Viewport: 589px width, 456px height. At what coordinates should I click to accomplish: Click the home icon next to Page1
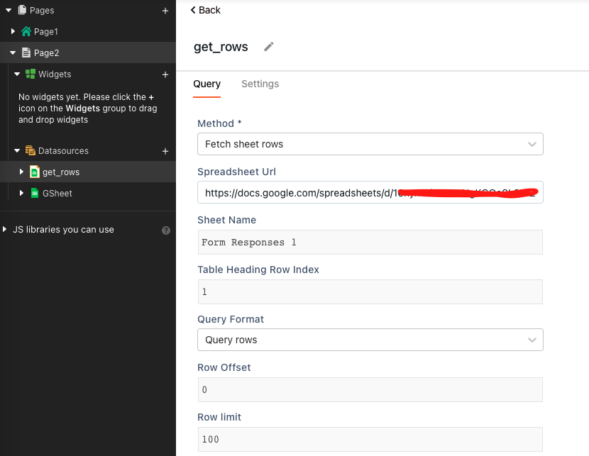pyautogui.click(x=26, y=32)
